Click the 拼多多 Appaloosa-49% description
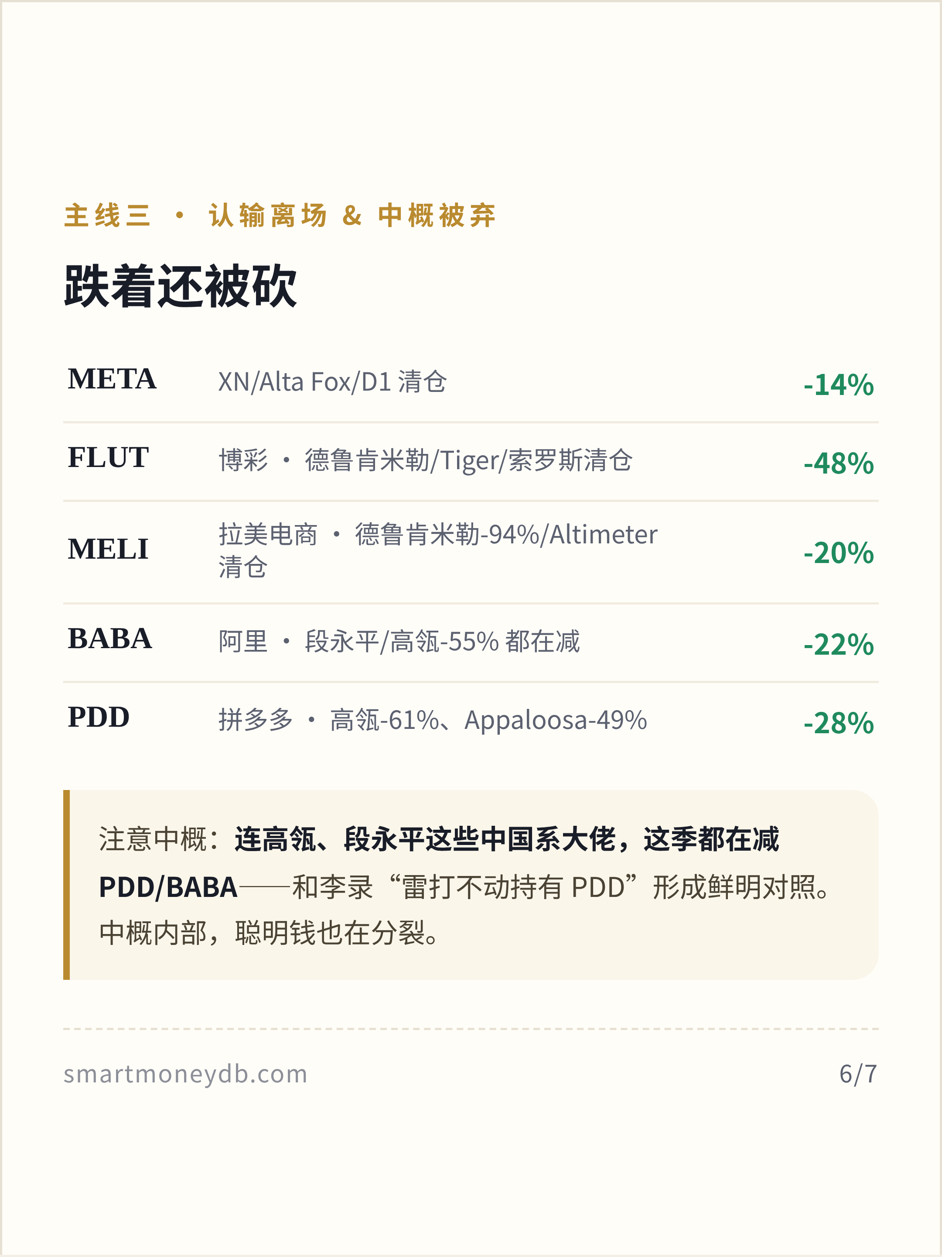The width and height of the screenshot is (942, 1257). (x=433, y=720)
